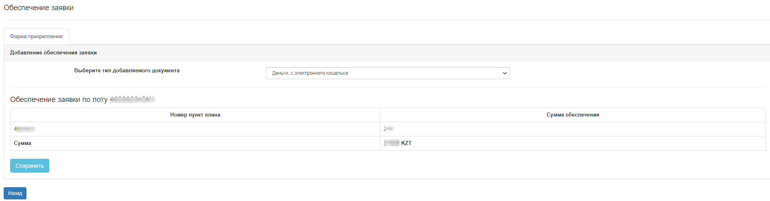Click the 'Обеспечение заявки' page title
Viewport: 770px width, 201px height.
(x=39, y=8)
